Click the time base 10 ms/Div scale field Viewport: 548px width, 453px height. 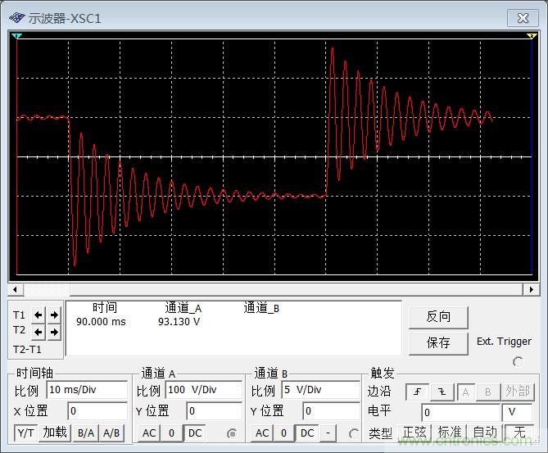pos(87,390)
